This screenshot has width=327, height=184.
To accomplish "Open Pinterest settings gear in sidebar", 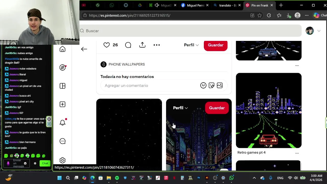I will point(63,160).
